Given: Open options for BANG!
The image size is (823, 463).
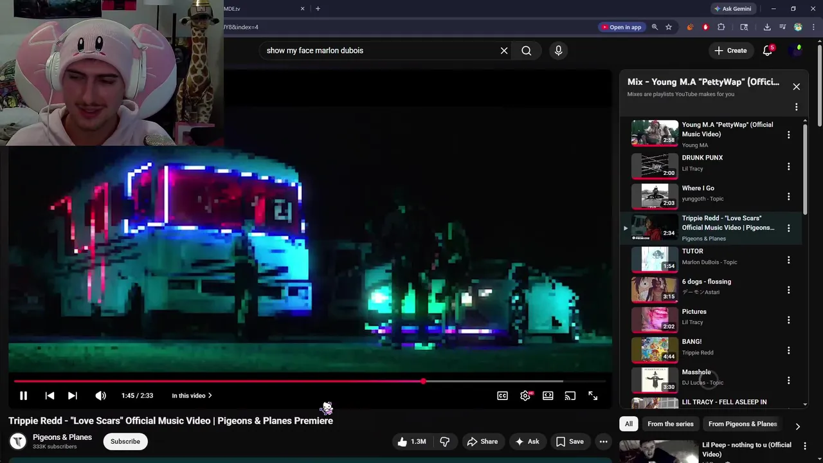Looking at the screenshot, I should 788,350.
